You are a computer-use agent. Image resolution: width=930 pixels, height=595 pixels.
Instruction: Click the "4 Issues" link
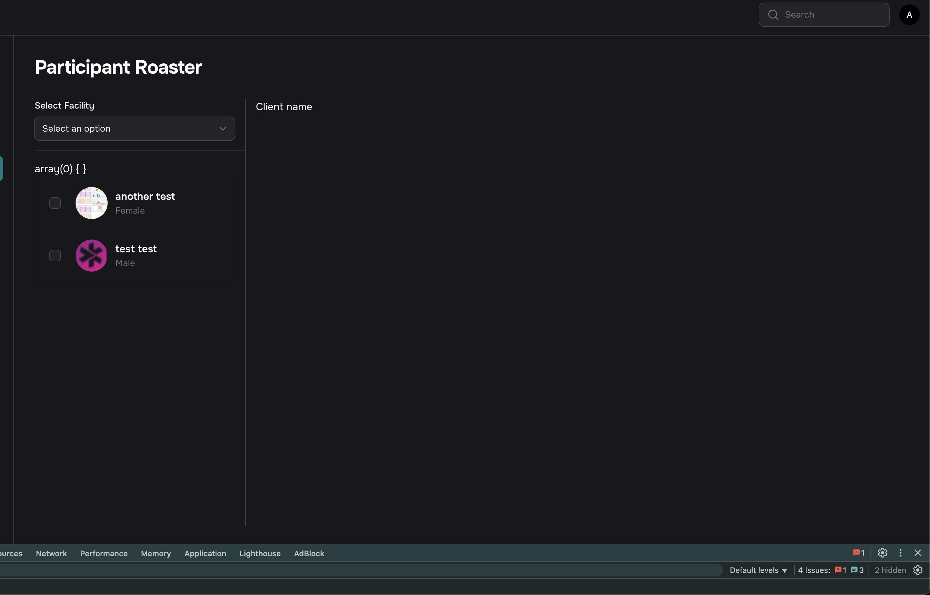[x=814, y=570]
